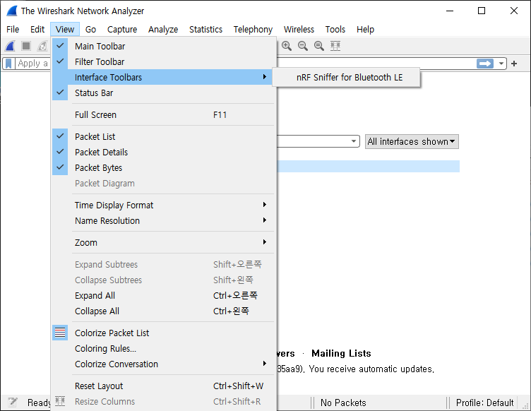This screenshot has height=411, width=531.
Task: Open Colorize Conversation submenu
Action: click(163, 364)
